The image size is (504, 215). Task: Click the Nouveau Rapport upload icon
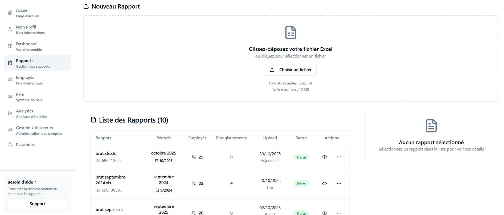click(x=86, y=6)
